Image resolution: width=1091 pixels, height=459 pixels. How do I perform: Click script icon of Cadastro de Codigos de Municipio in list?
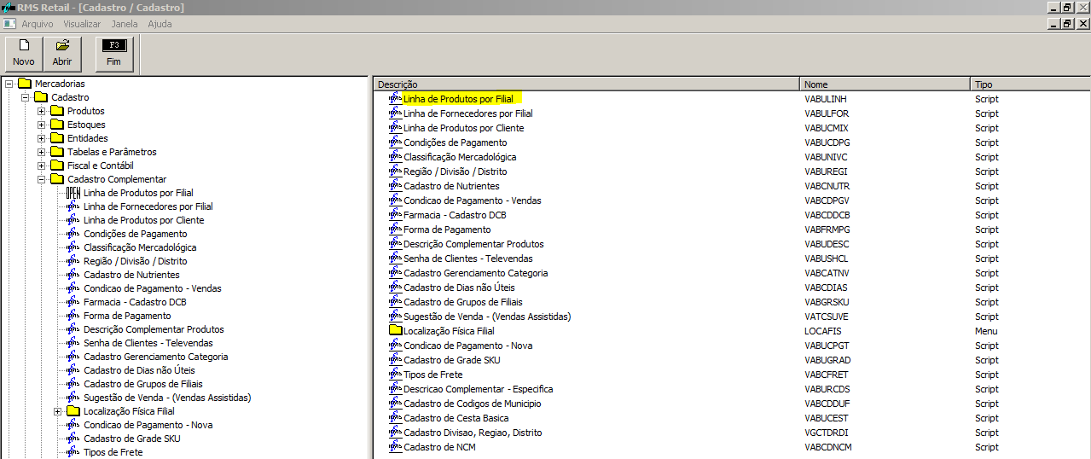tap(395, 404)
